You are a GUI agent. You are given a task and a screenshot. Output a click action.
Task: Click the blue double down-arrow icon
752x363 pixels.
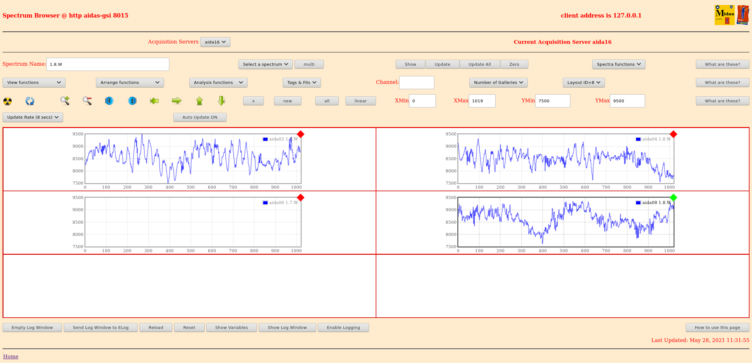[109, 101]
